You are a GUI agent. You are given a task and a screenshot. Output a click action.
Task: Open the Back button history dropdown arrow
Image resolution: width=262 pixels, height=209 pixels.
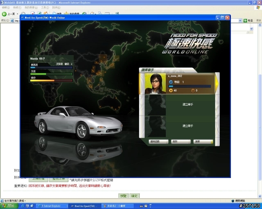pos(17,14)
